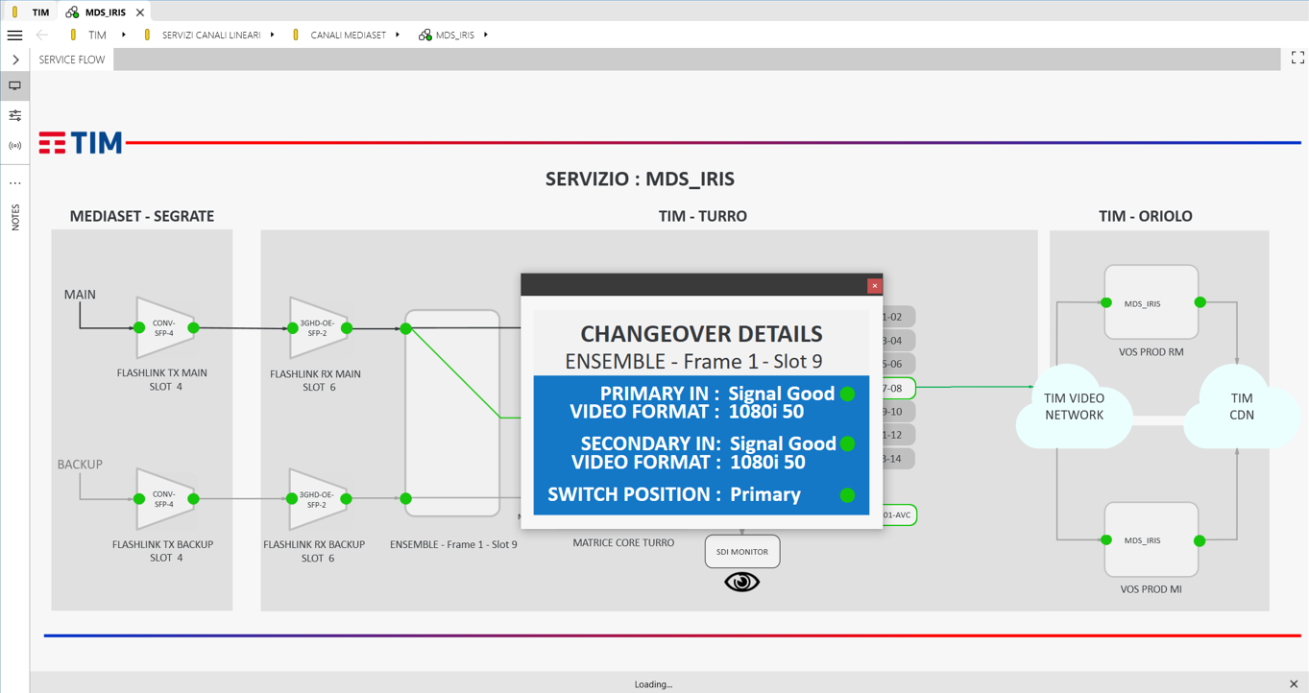Click the eye icon below SDI MONITOR
Viewport: 1309px width, 693px height.
click(x=741, y=583)
